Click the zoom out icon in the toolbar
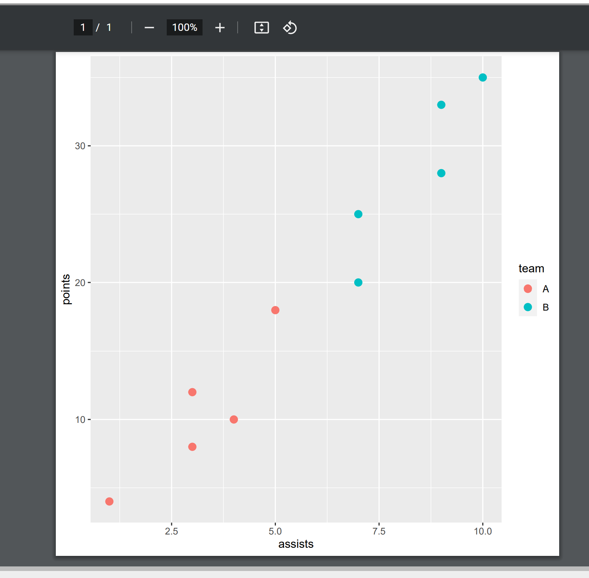 point(149,27)
